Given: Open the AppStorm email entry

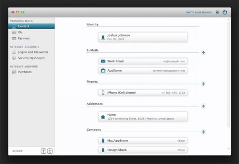Looking at the screenshot, I should pyautogui.click(x=143, y=71).
